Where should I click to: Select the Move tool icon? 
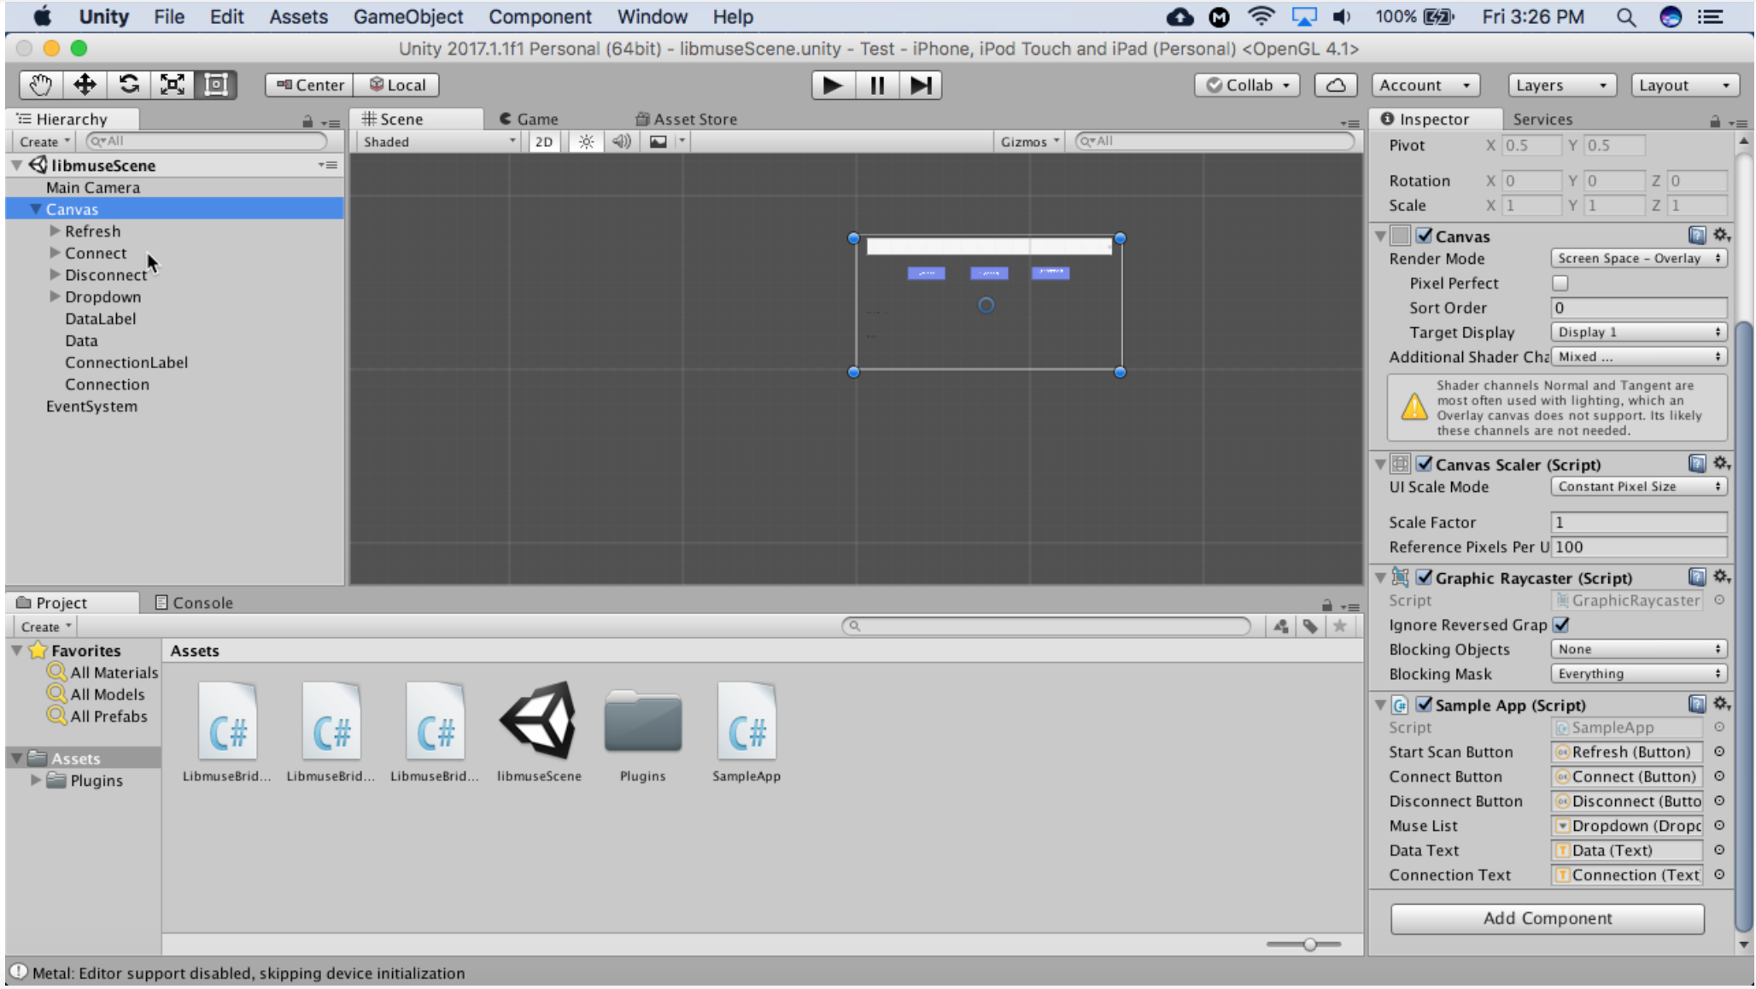[x=85, y=85]
